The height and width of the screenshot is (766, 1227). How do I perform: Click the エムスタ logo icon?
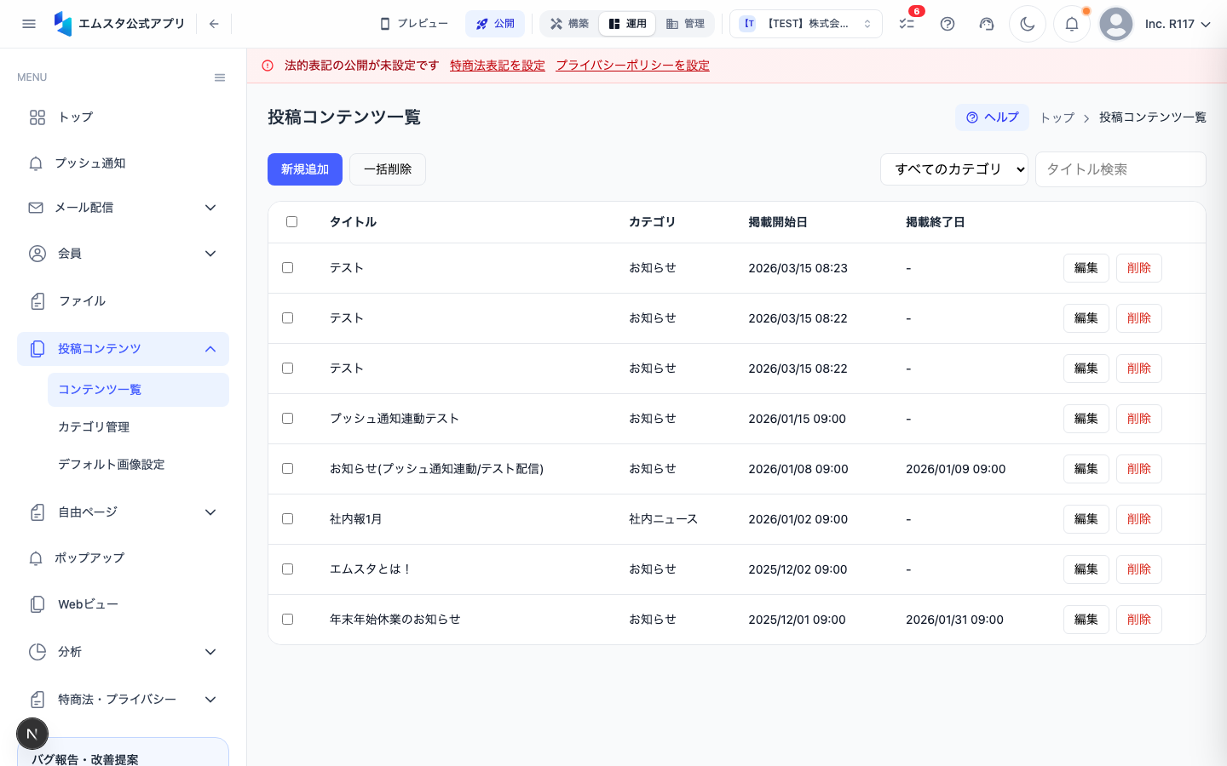coord(63,24)
